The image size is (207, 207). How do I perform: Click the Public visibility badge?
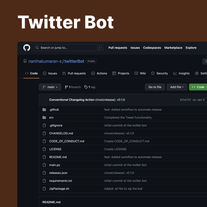91,61
